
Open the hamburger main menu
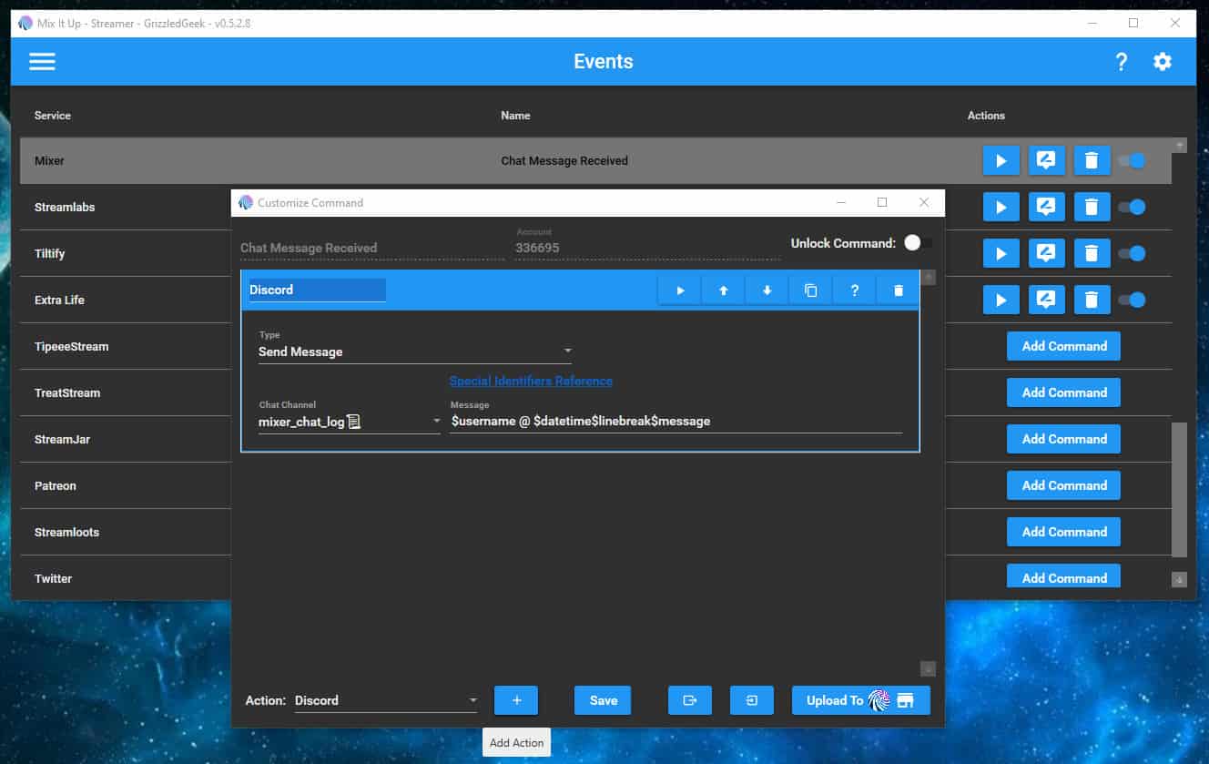[x=42, y=62]
